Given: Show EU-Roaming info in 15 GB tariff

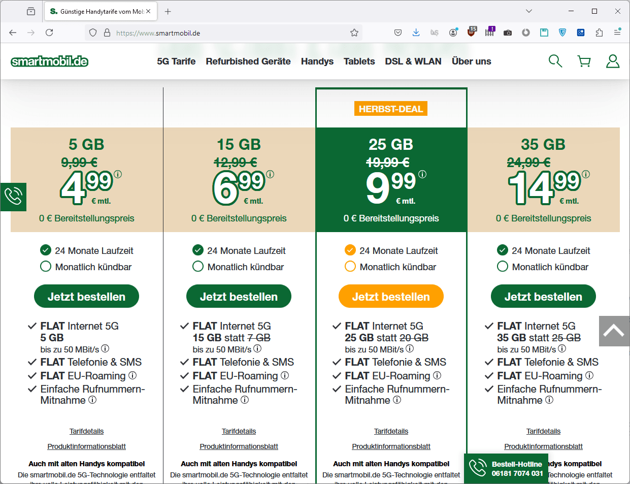Looking at the screenshot, I should click(285, 375).
